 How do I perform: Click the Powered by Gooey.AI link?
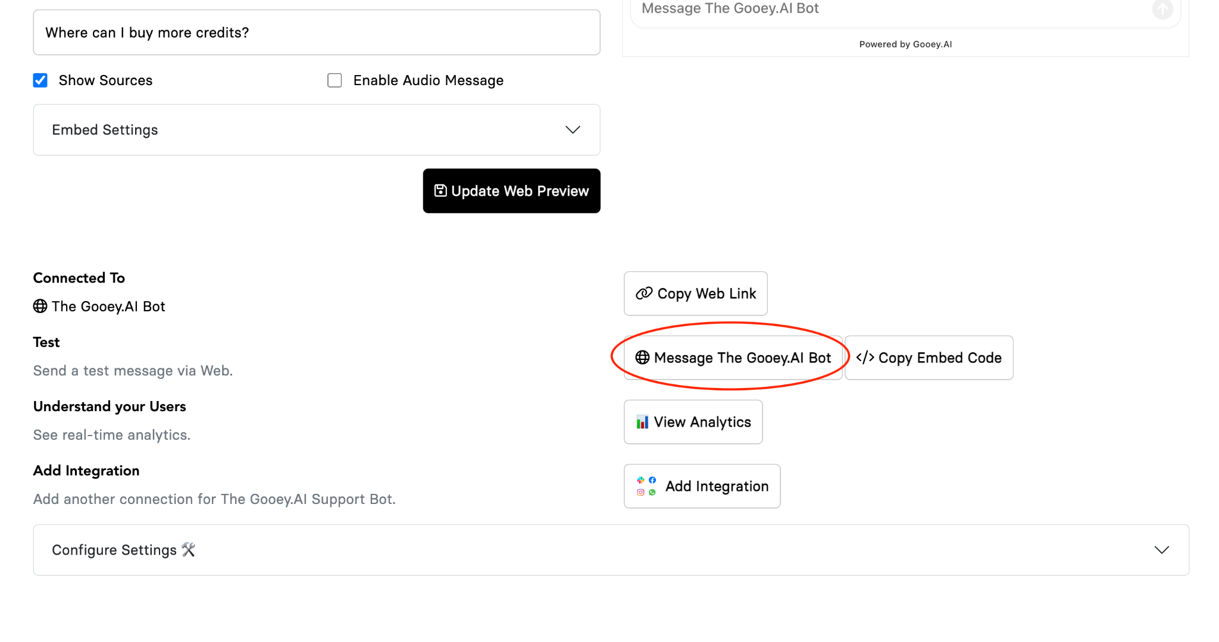[x=905, y=44]
